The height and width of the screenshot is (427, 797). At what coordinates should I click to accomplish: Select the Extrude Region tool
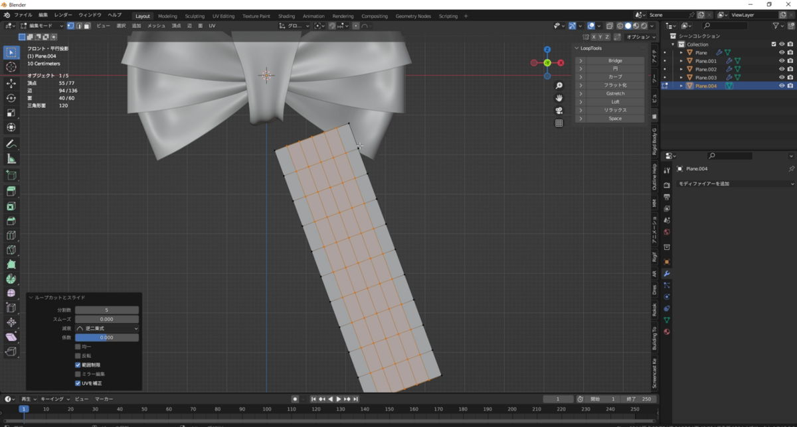point(11,192)
